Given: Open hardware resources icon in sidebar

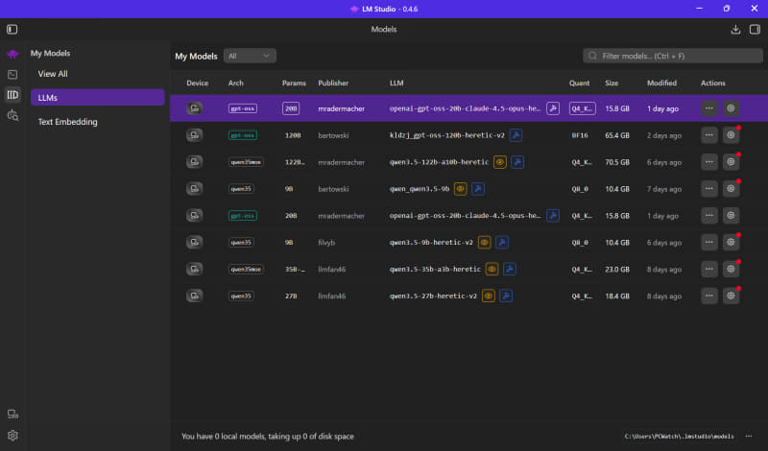Looking at the screenshot, I should 12,415.
